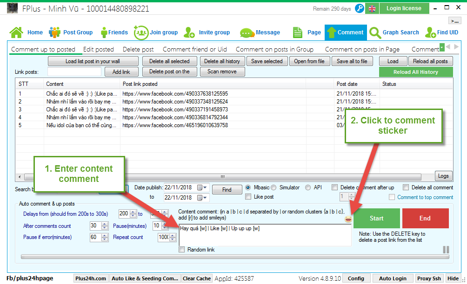Screen dimensions: 467x284
Task: Open the Comment main tab
Action: (346, 32)
